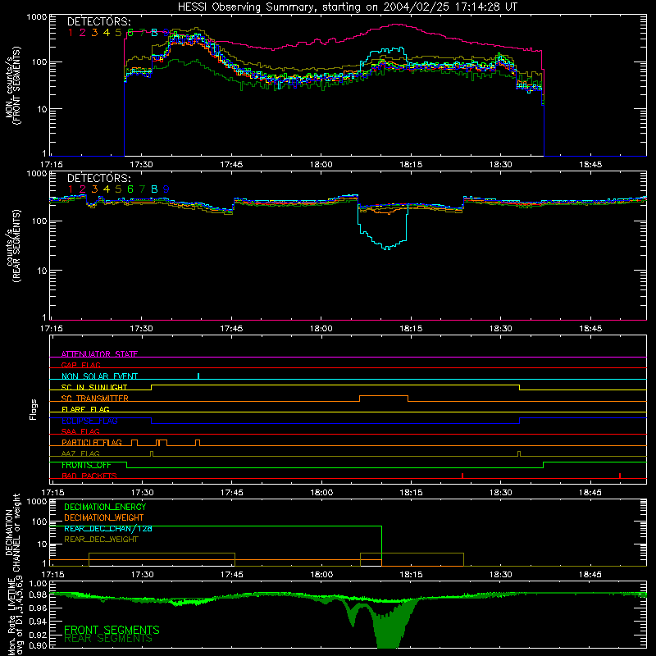This screenshot has height=656, width=656.
Task: Click the DECIMATION_ENERGY legend label
Action: pos(105,507)
